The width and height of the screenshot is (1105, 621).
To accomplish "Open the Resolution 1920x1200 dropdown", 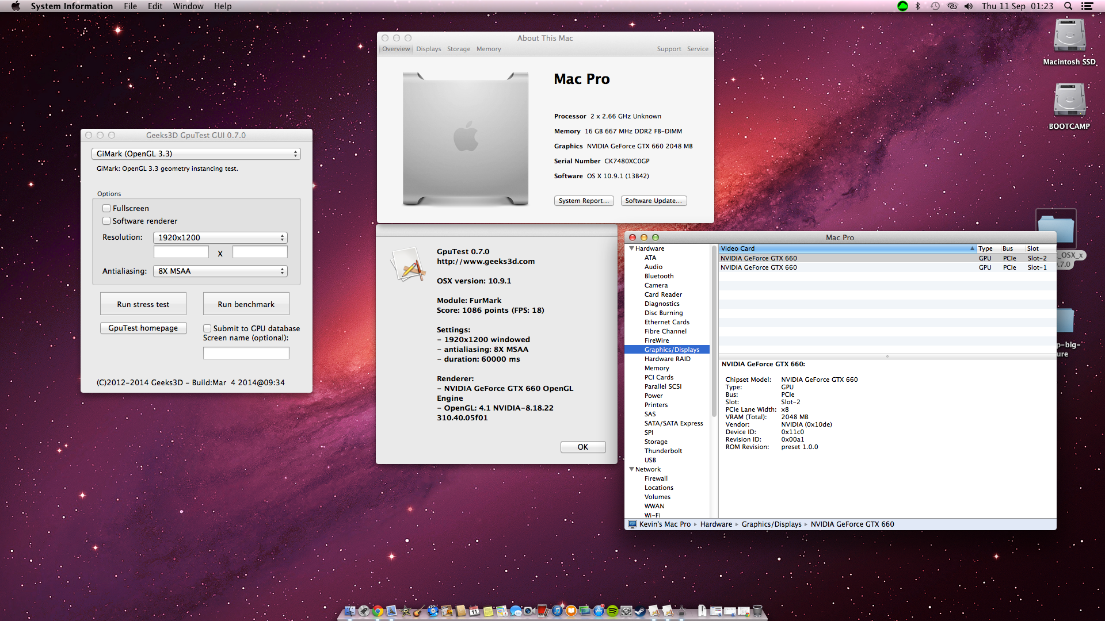I will pyautogui.click(x=220, y=237).
